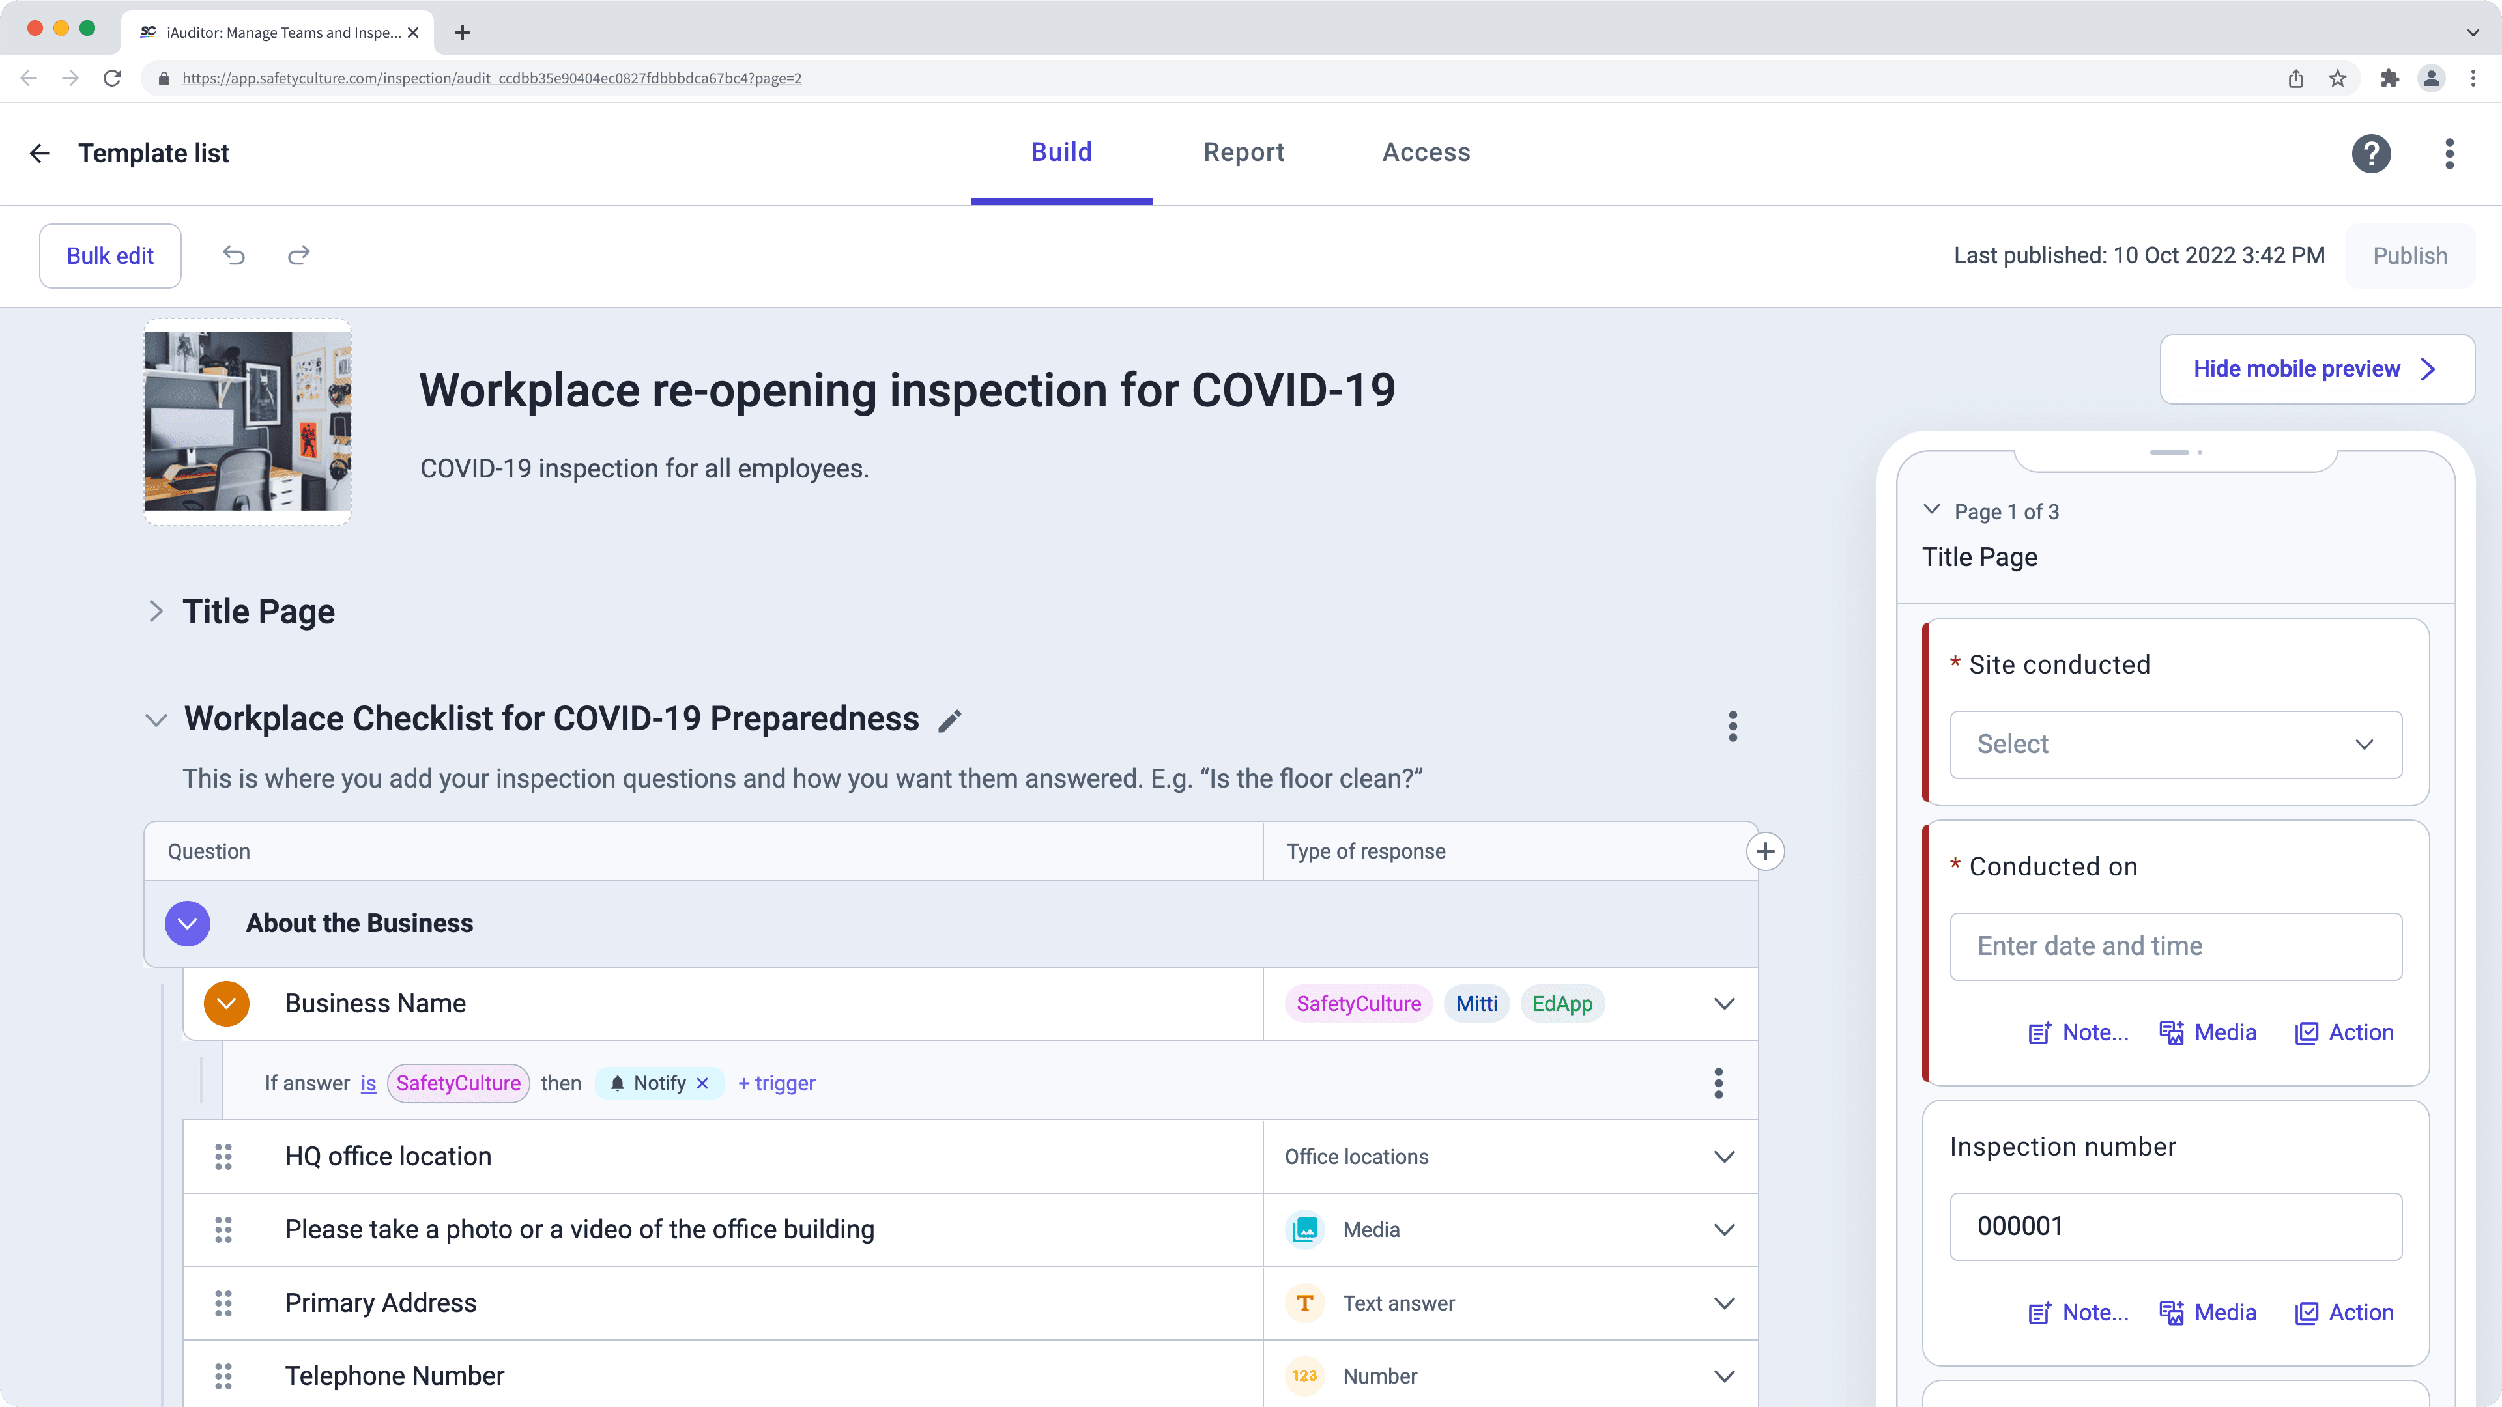Image resolution: width=2502 pixels, height=1407 pixels.
Task: Click the Text answer icon for Primary Address
Action: click(x=1304, y=1303)
